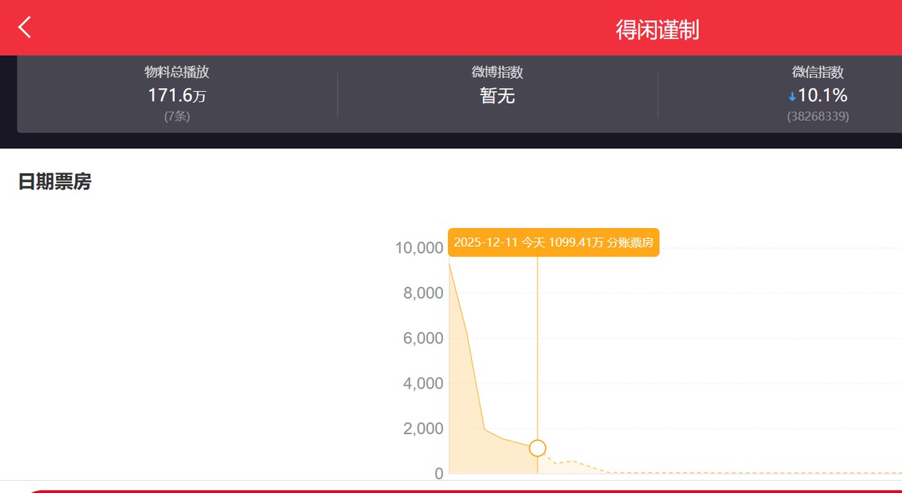Click the 日期票房 section heading
This screenshot has width=902, height=493.
pyautogui.click(x=55, y=182)
